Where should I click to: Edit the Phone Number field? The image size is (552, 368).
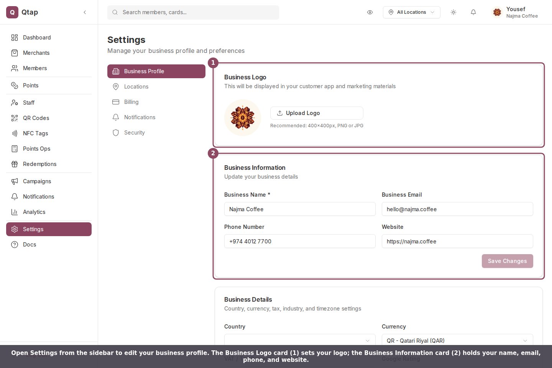click(300, 241)
